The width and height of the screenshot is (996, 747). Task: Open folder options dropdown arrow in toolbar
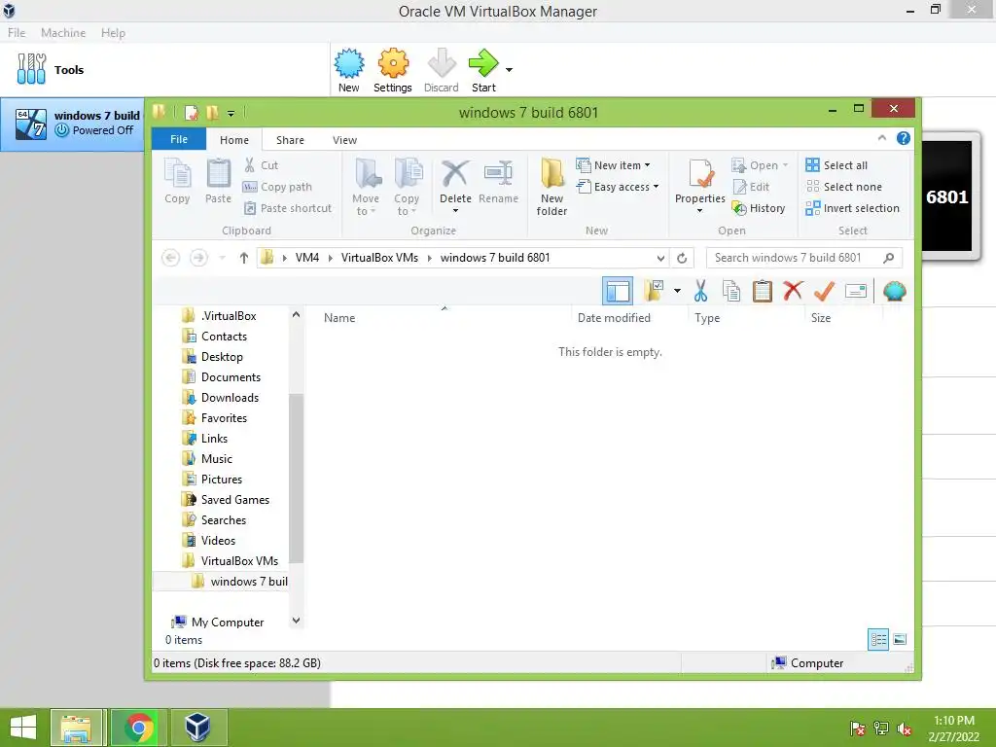[x=677, y=292]
